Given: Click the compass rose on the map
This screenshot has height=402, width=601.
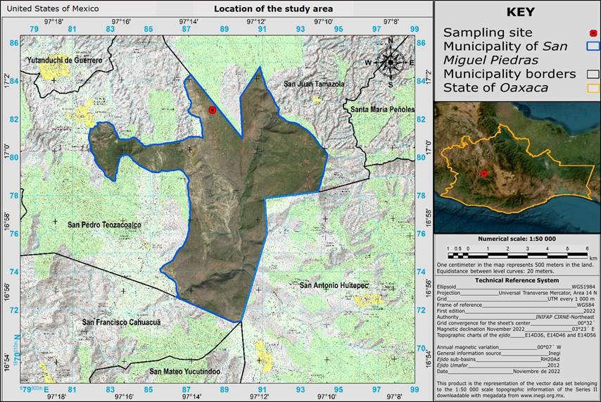Looking at the screenshot, I should [x=390, y=62].
